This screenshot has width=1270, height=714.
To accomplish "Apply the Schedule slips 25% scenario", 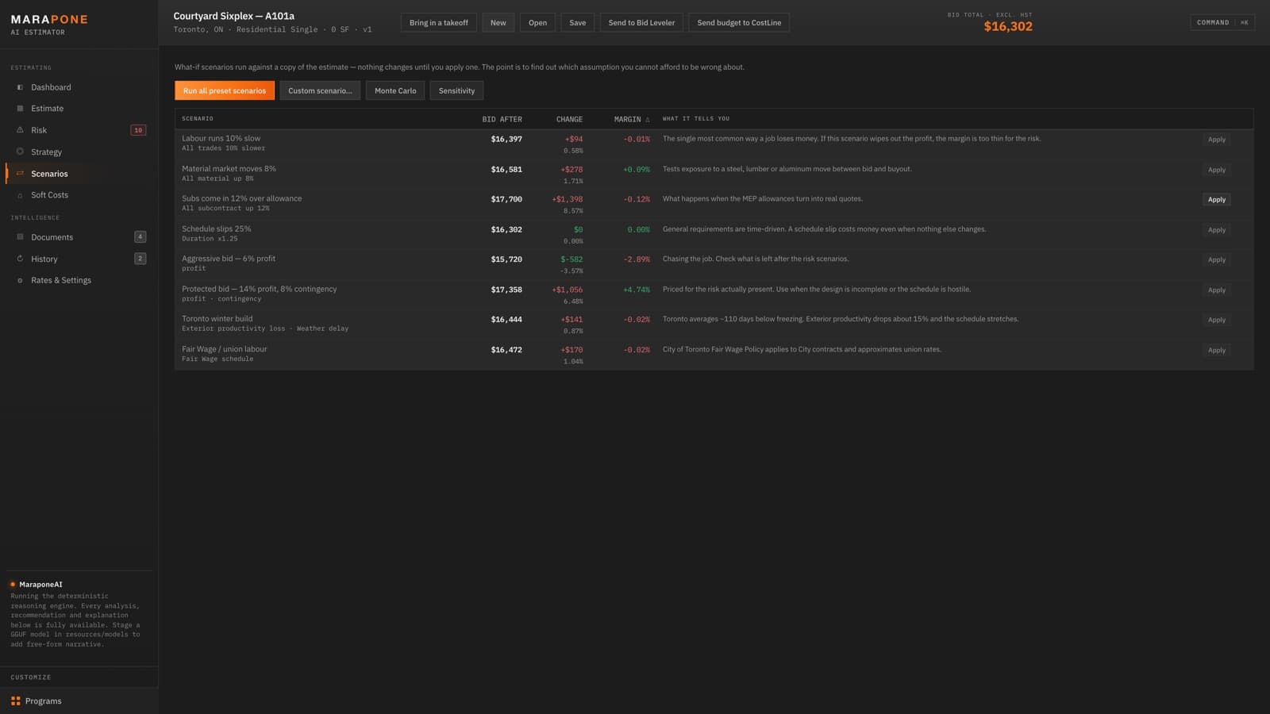I will (x=1217, y=230).
